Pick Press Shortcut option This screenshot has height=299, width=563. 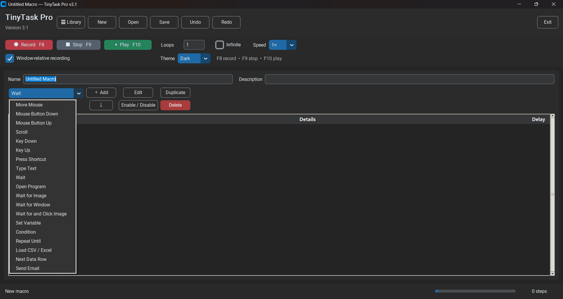(43, 159)
